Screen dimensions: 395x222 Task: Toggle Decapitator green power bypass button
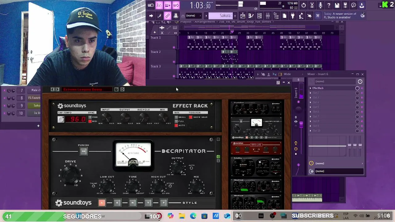tap(218, 157)
